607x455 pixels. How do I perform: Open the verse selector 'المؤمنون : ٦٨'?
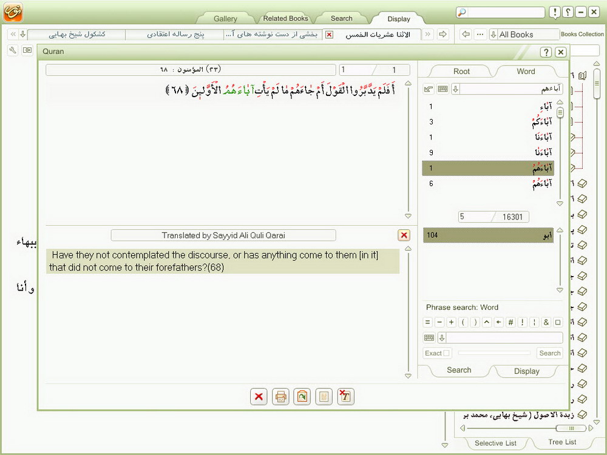pos(191,70)
